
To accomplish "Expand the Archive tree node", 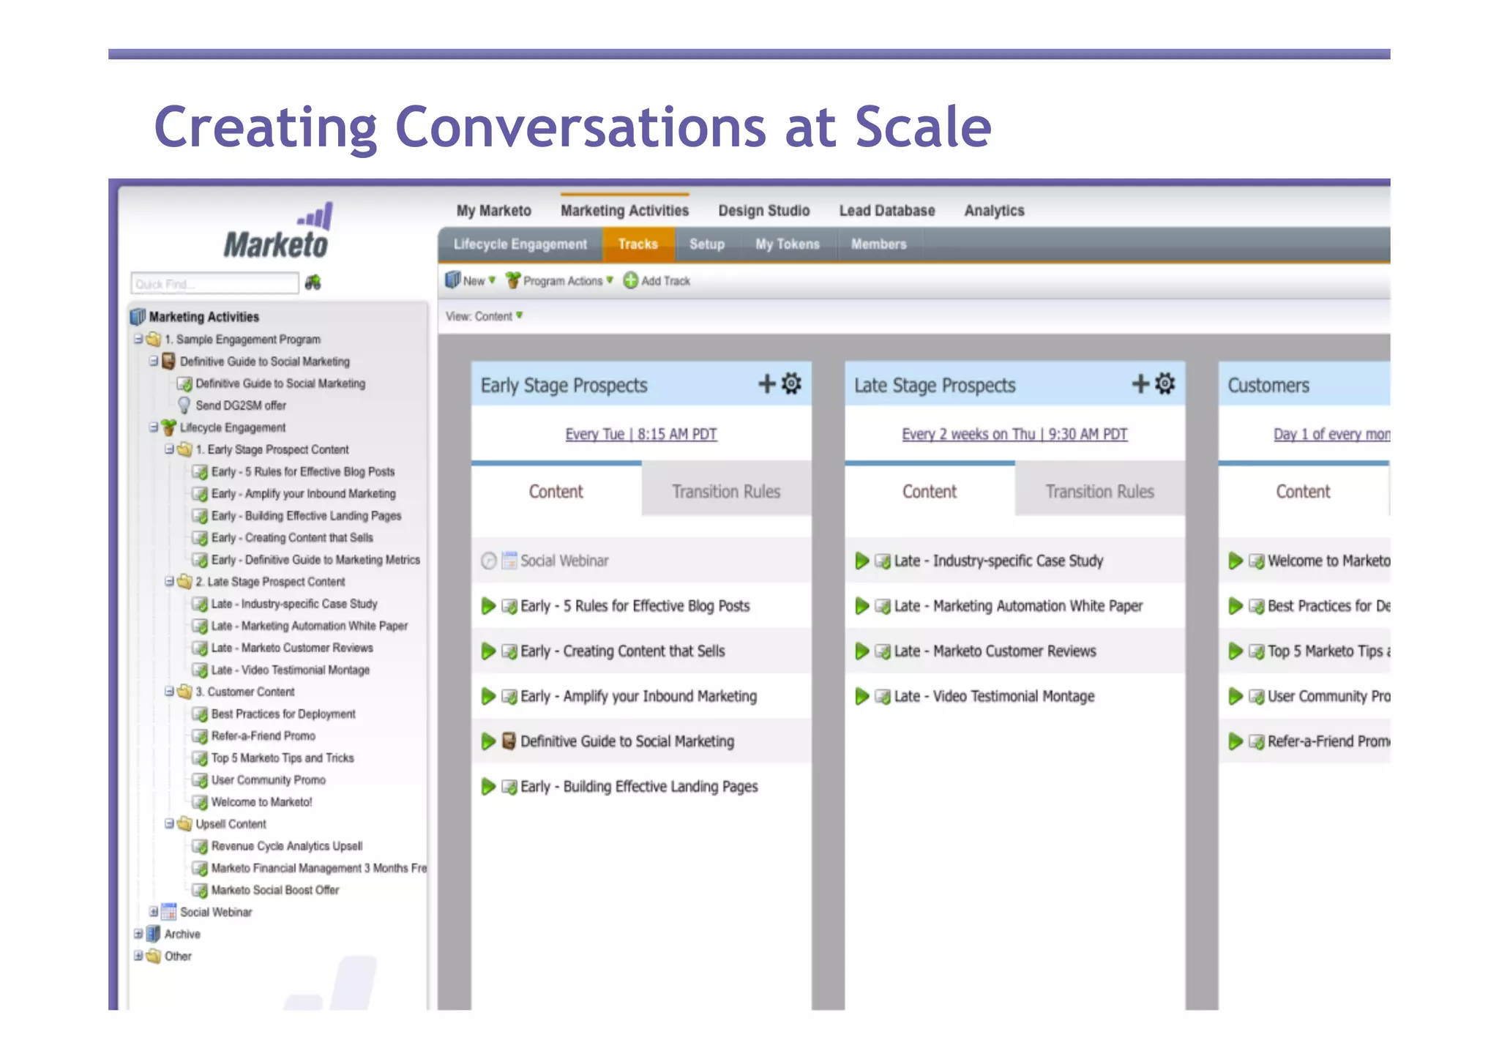I will pos(138,934).
